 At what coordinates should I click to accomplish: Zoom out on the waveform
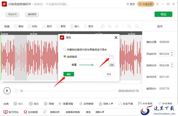click(137, 26)
